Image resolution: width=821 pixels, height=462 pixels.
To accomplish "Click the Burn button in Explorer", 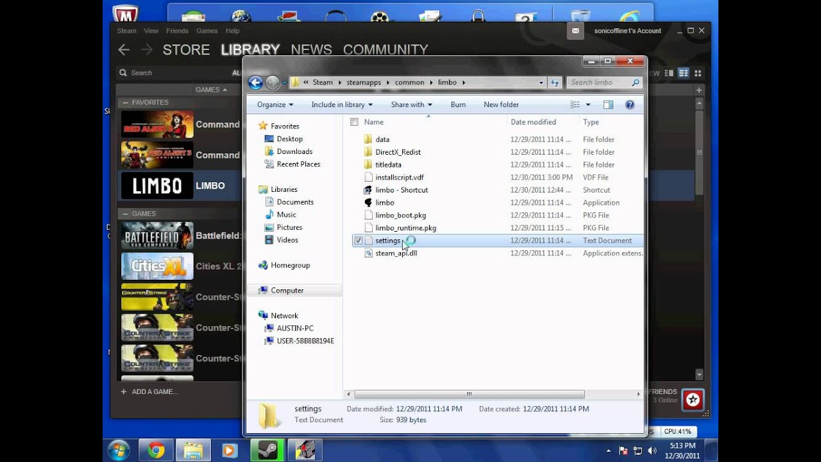I will [x=458, y=105].
